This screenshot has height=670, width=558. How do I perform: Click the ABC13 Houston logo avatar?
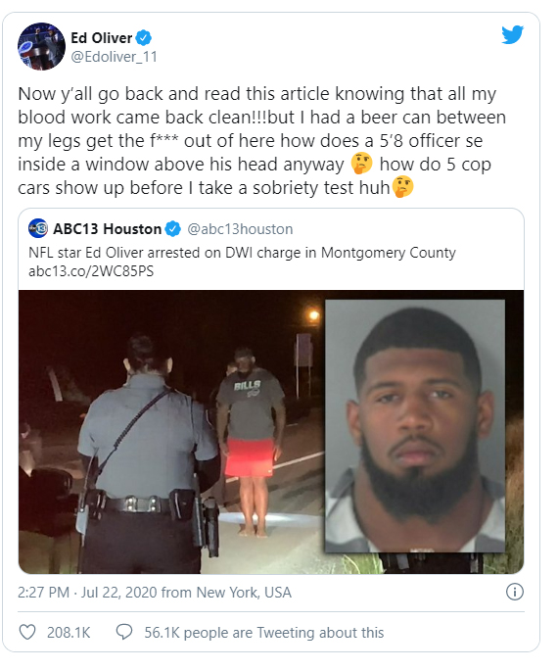click(37, 228)
